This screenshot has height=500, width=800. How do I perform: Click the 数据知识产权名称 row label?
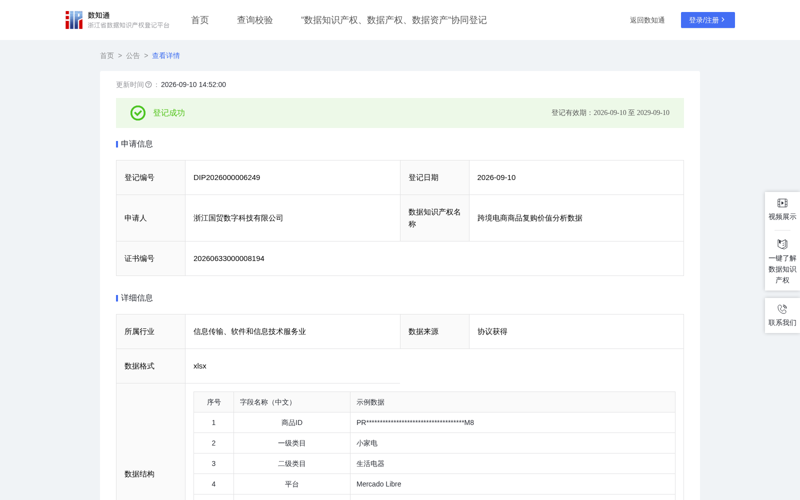pos(434,218)
